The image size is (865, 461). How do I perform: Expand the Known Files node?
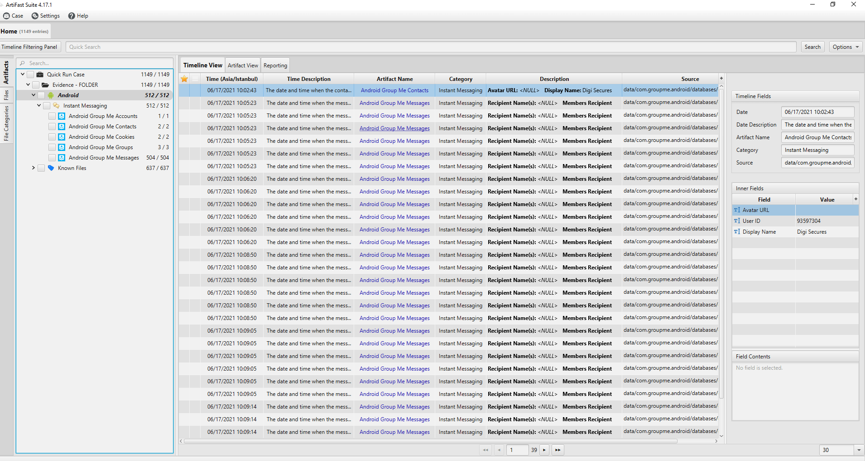click(x=34, y=168)
